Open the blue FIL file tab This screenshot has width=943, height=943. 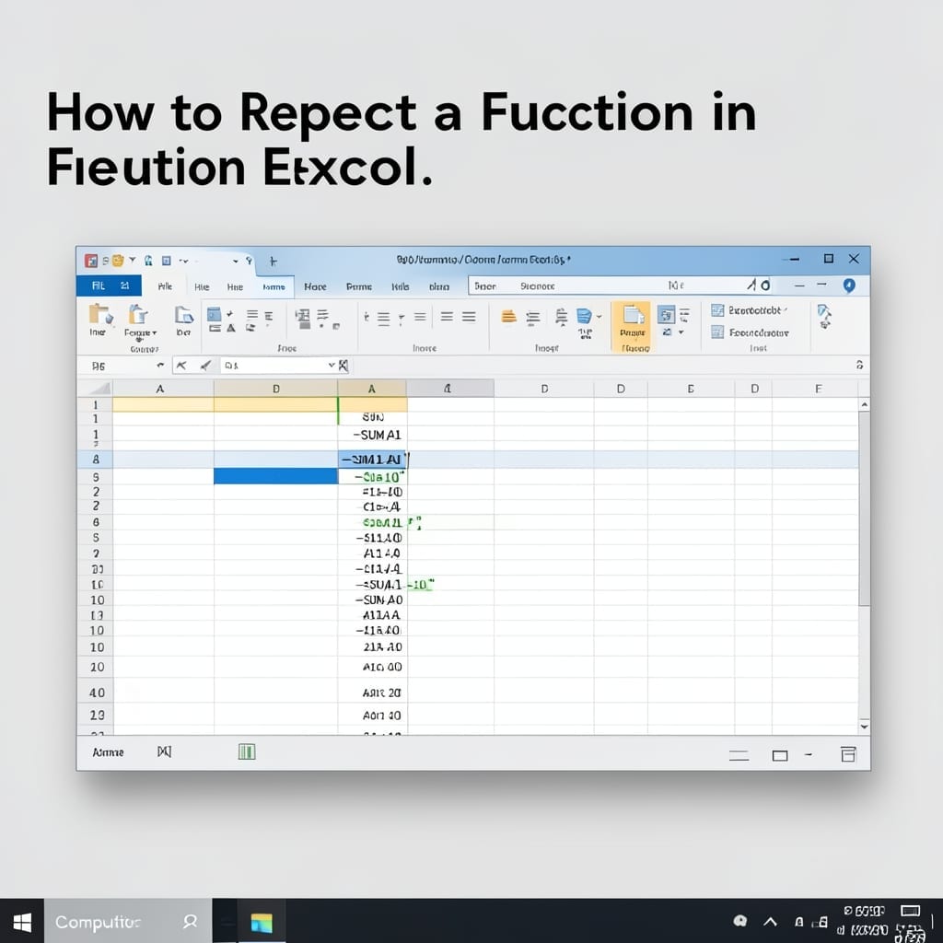(109, 285)
